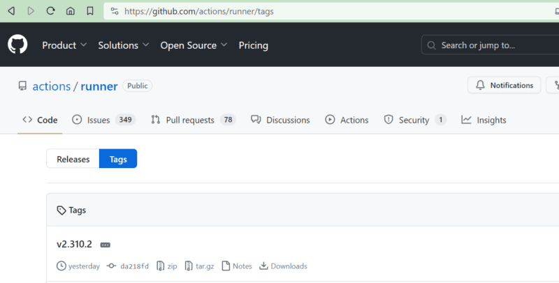Go to the Discussions tab

click(280, 120)
